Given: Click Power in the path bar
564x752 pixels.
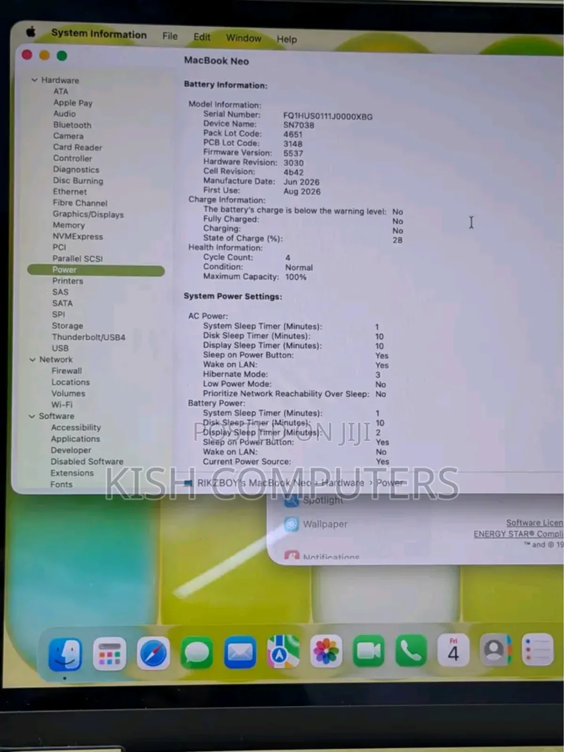Looking at the screenshot, I should [x=389, y=483].
